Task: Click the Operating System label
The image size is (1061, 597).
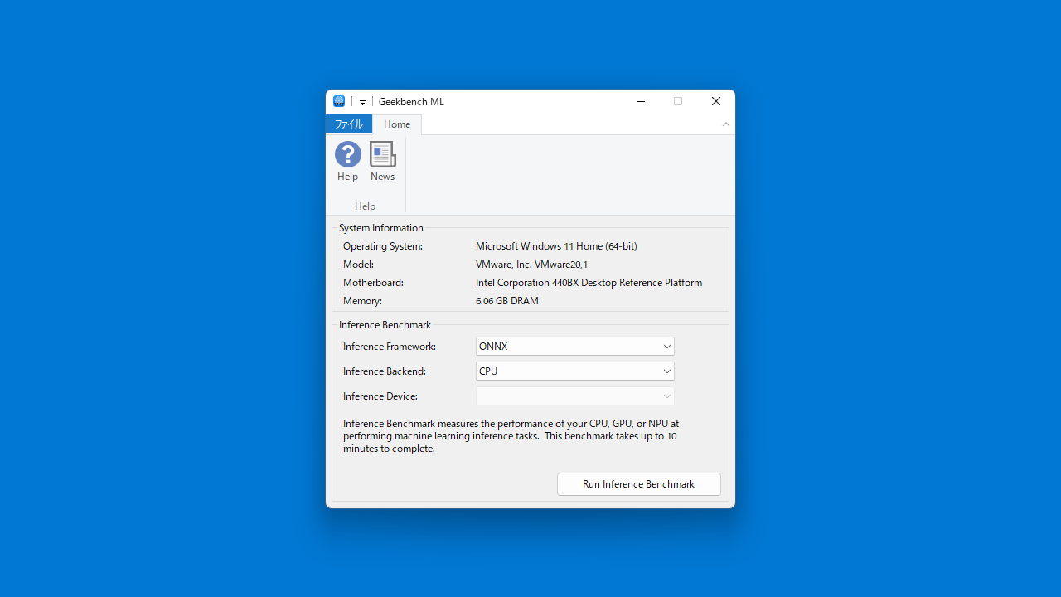Action: point(383,246)
